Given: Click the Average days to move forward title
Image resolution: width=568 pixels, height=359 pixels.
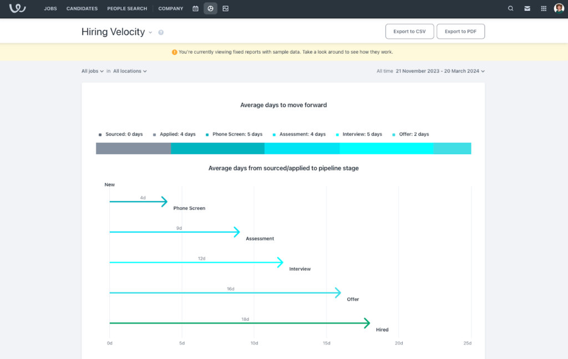Looking at the screenshot, I should 283,105.
